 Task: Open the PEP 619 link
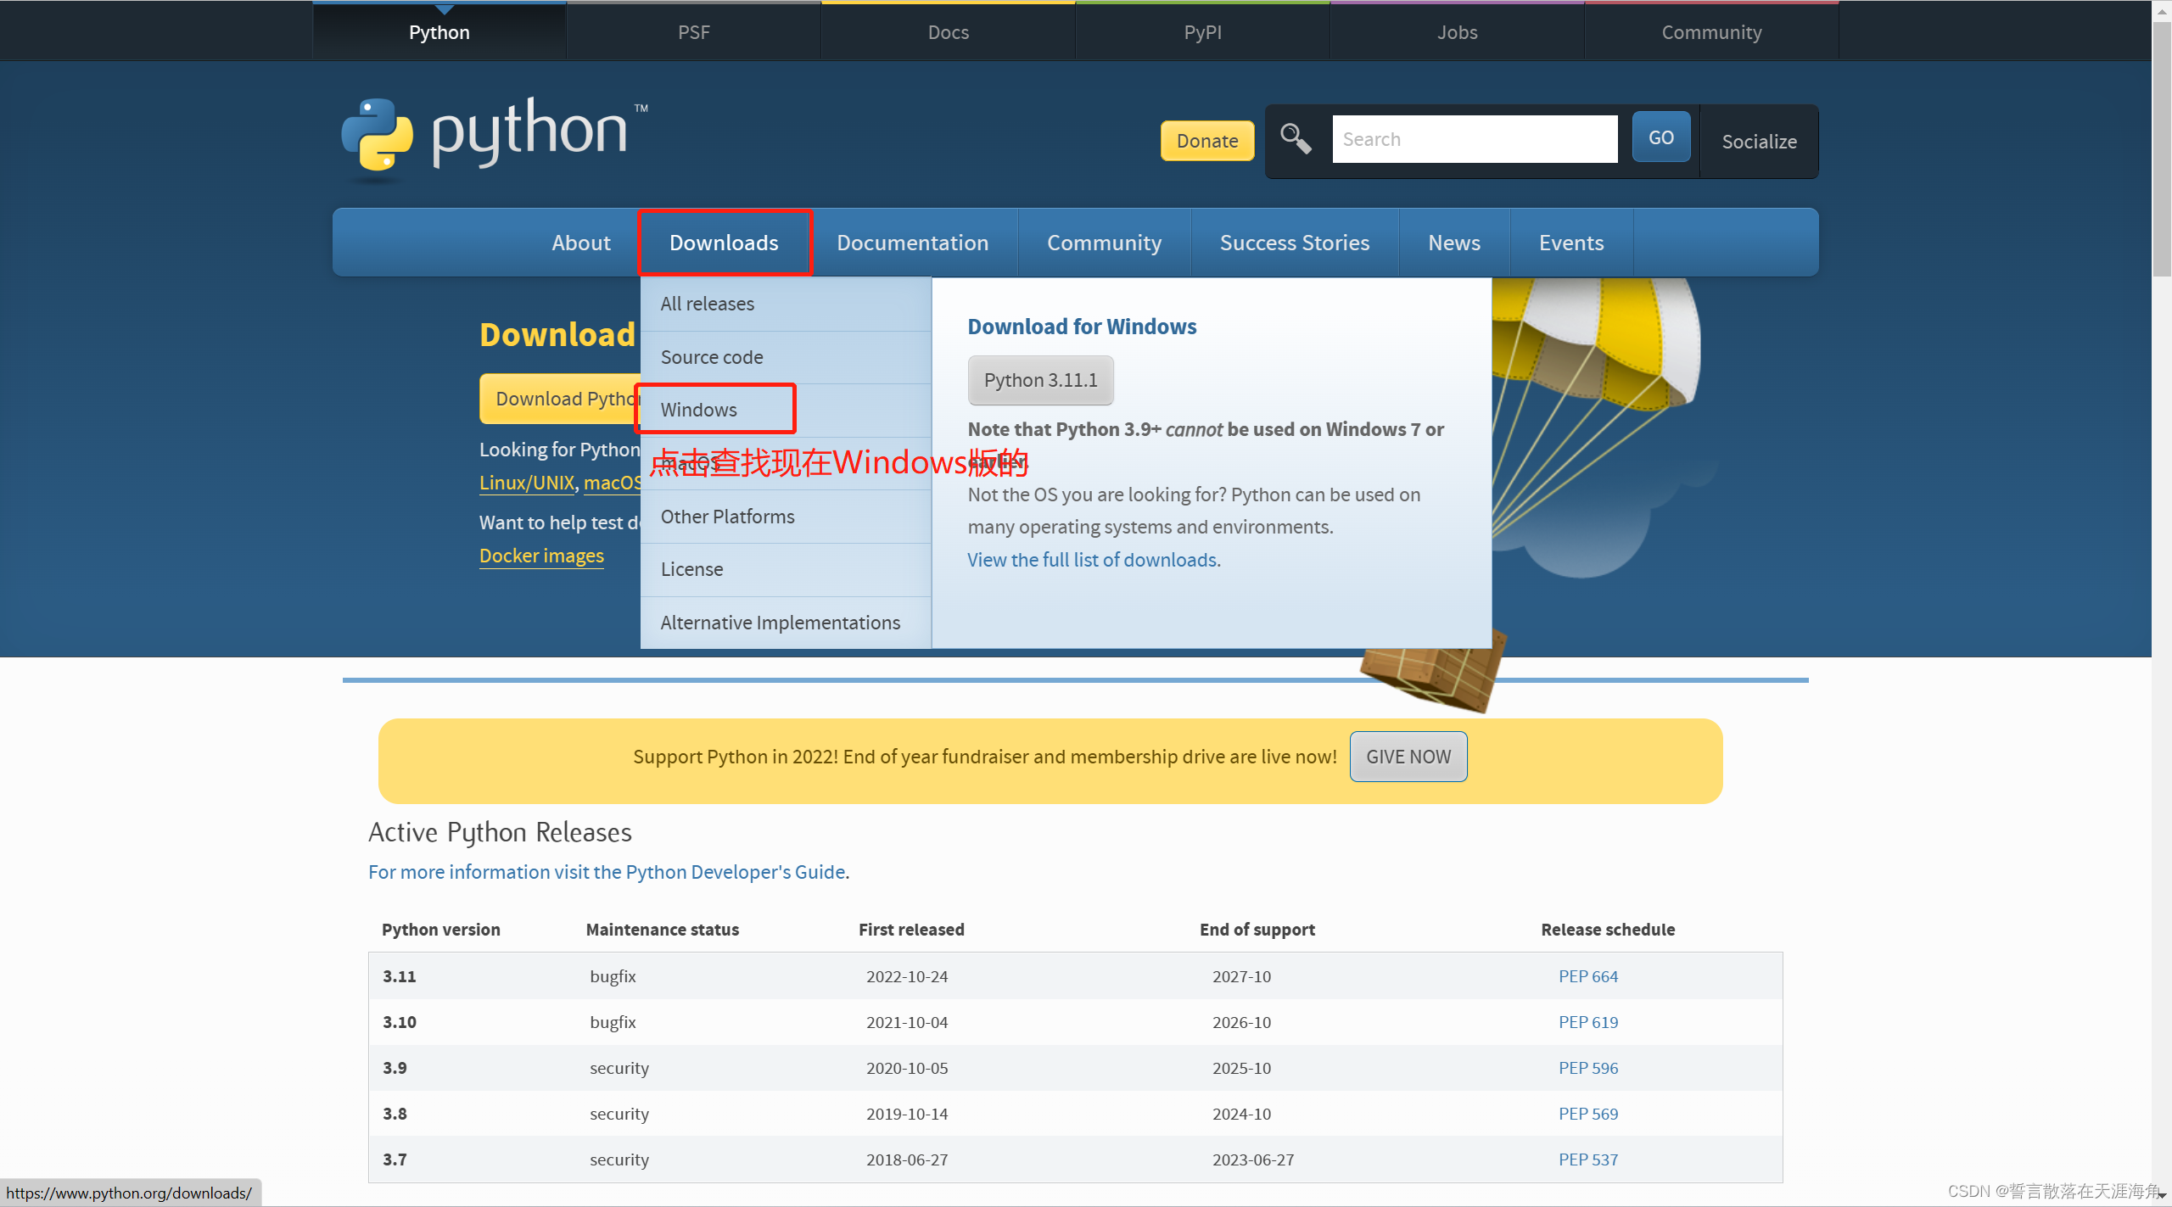[1587, 1022]
